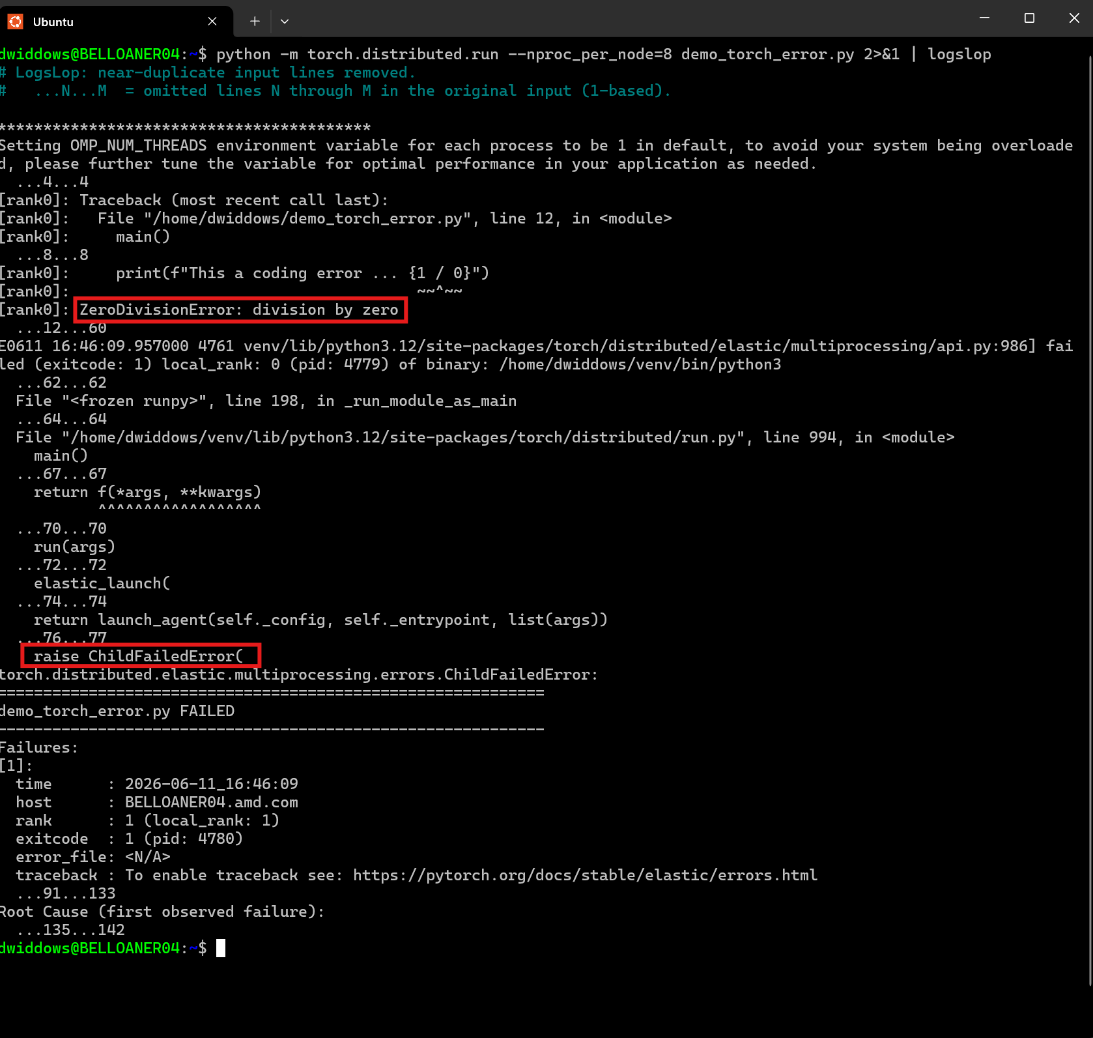Click the omitted lines marker '...135...142'
1093x1038 pixels.
coord(70,930)
